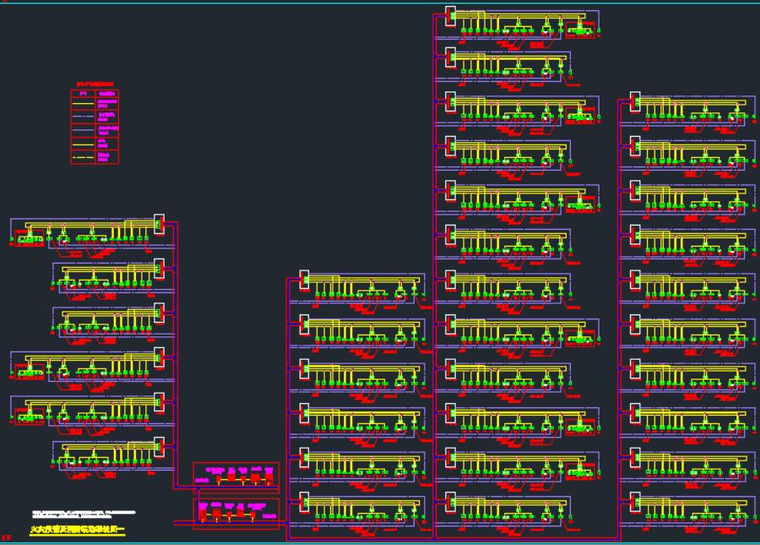Click the red-boxed device group in leftmost column's top row
Image resolution: width=760 pixels, height=545 pixels.
coord(31,239)
